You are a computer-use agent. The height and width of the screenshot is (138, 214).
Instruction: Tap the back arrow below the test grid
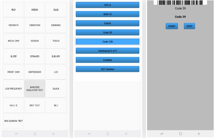(x=54, y=134)
